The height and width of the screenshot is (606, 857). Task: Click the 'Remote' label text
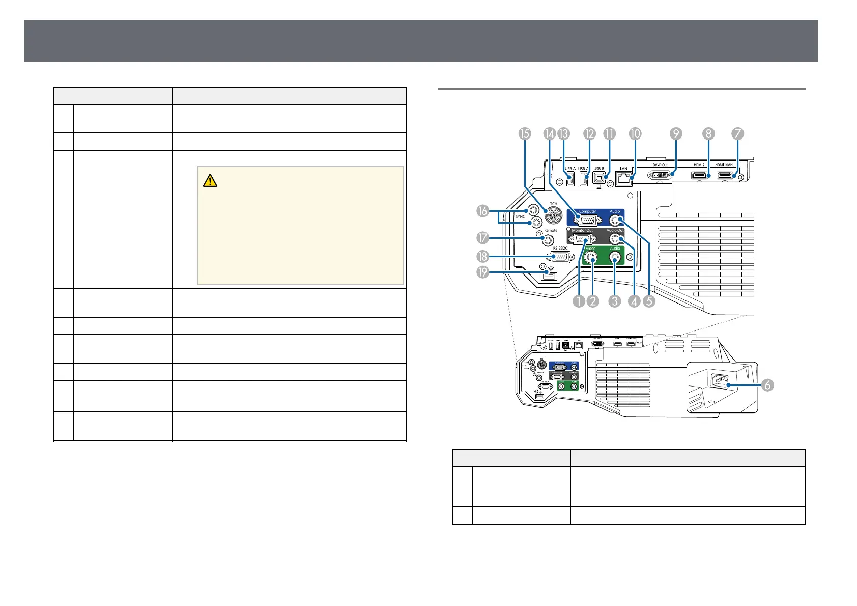551,230
